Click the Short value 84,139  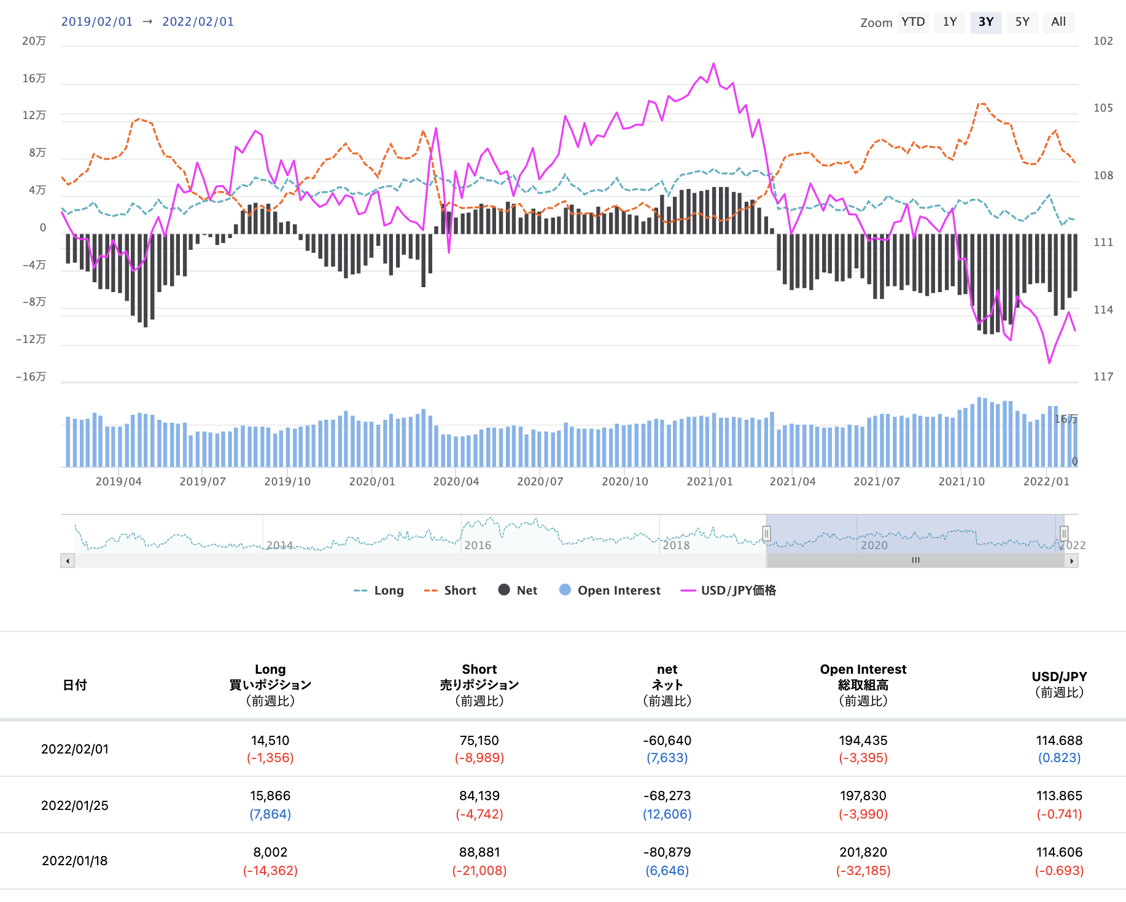coord(480,796)
